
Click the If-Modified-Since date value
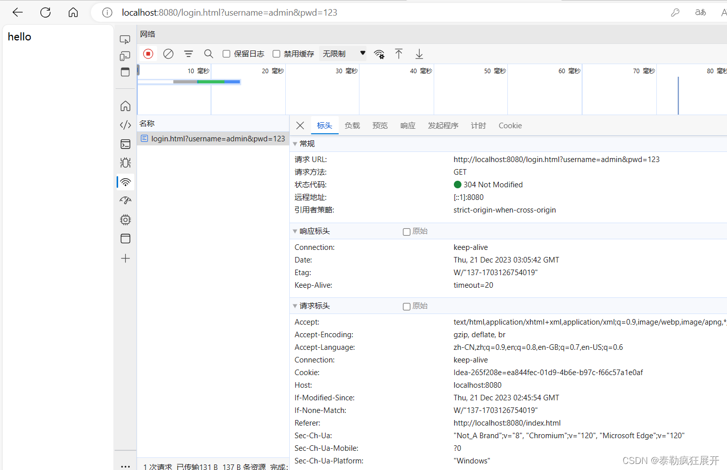(x=506, y=398)
